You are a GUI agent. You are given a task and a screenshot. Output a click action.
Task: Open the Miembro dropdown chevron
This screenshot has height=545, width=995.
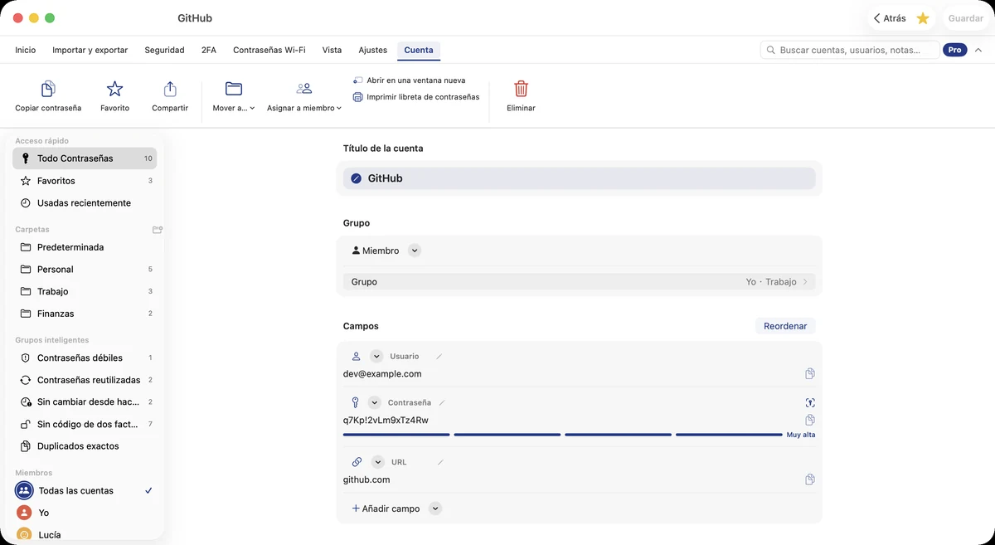pyautogui.click(x=415, y=251)
